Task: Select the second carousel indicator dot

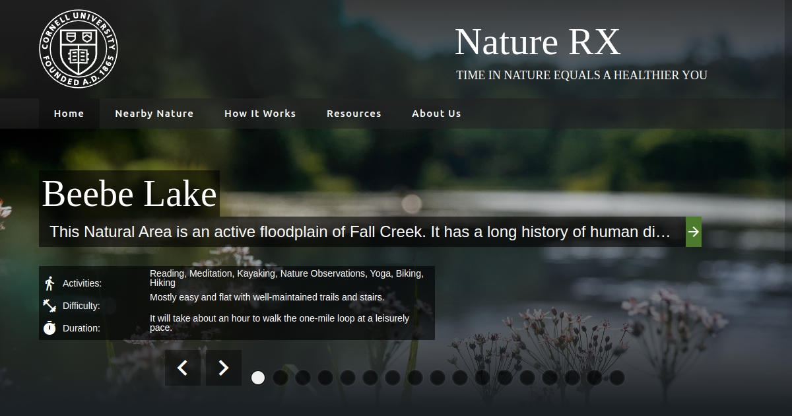Action: pyautogui.click(x=280, y=378)
